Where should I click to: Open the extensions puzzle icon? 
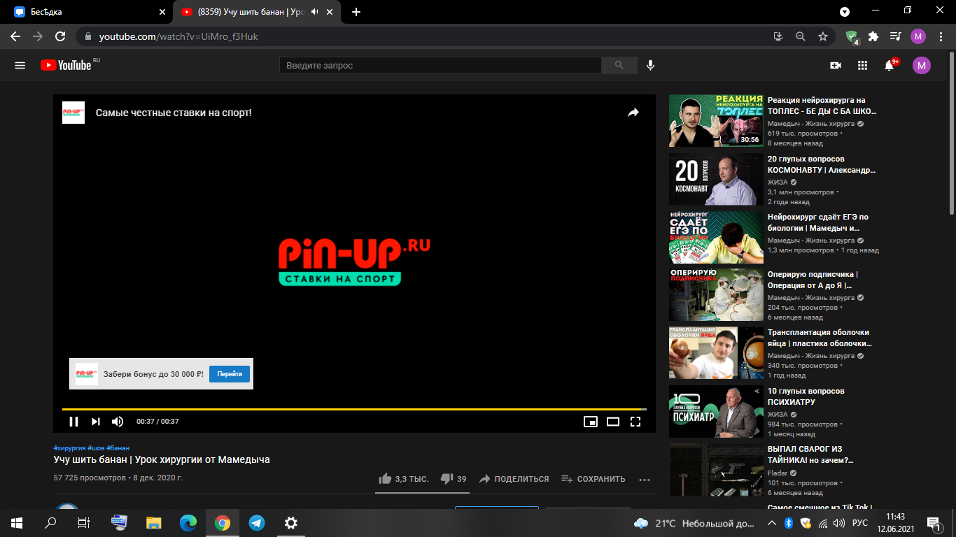click(x=873, y=36)
